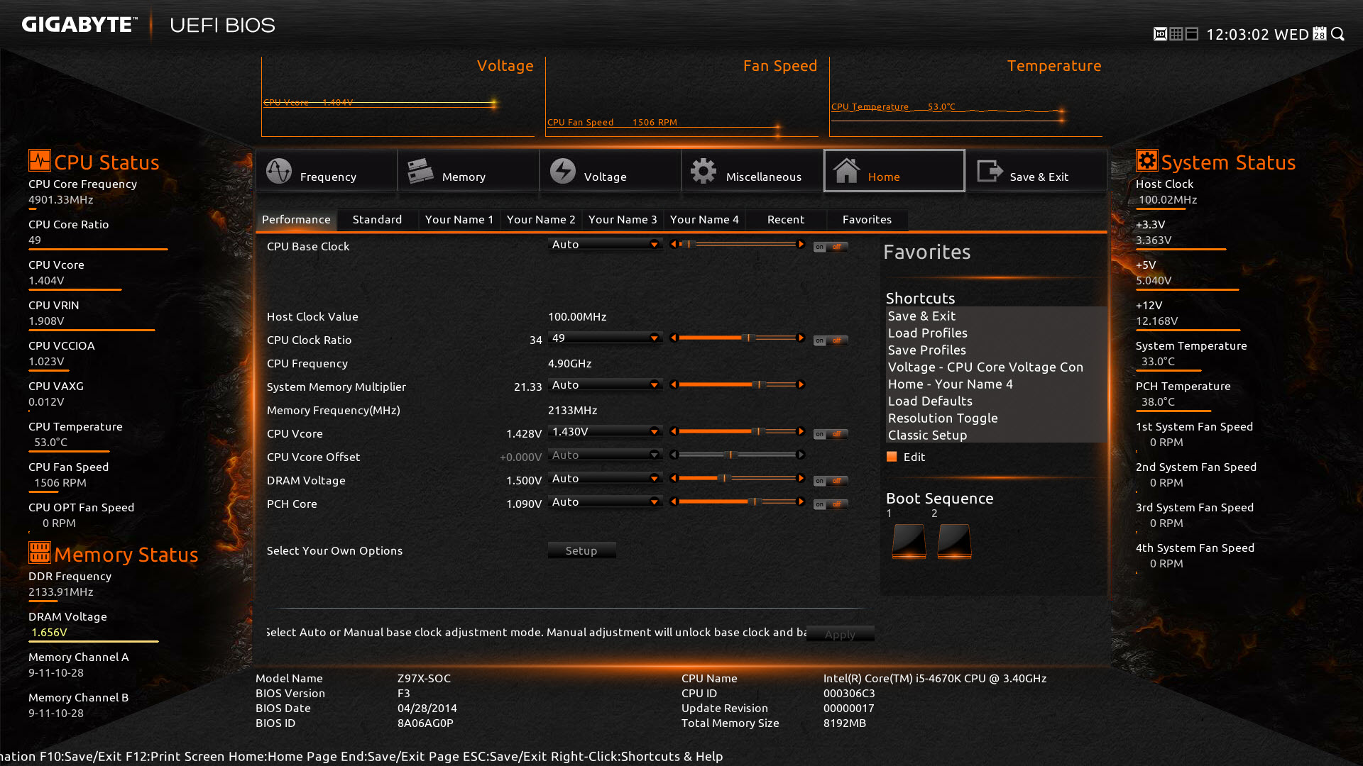
Task: Click the grid view icon beside the clock
Action: (x=1176, y=34)
